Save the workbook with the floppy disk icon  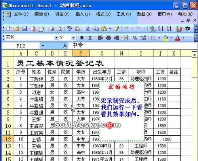click(25, 28)
